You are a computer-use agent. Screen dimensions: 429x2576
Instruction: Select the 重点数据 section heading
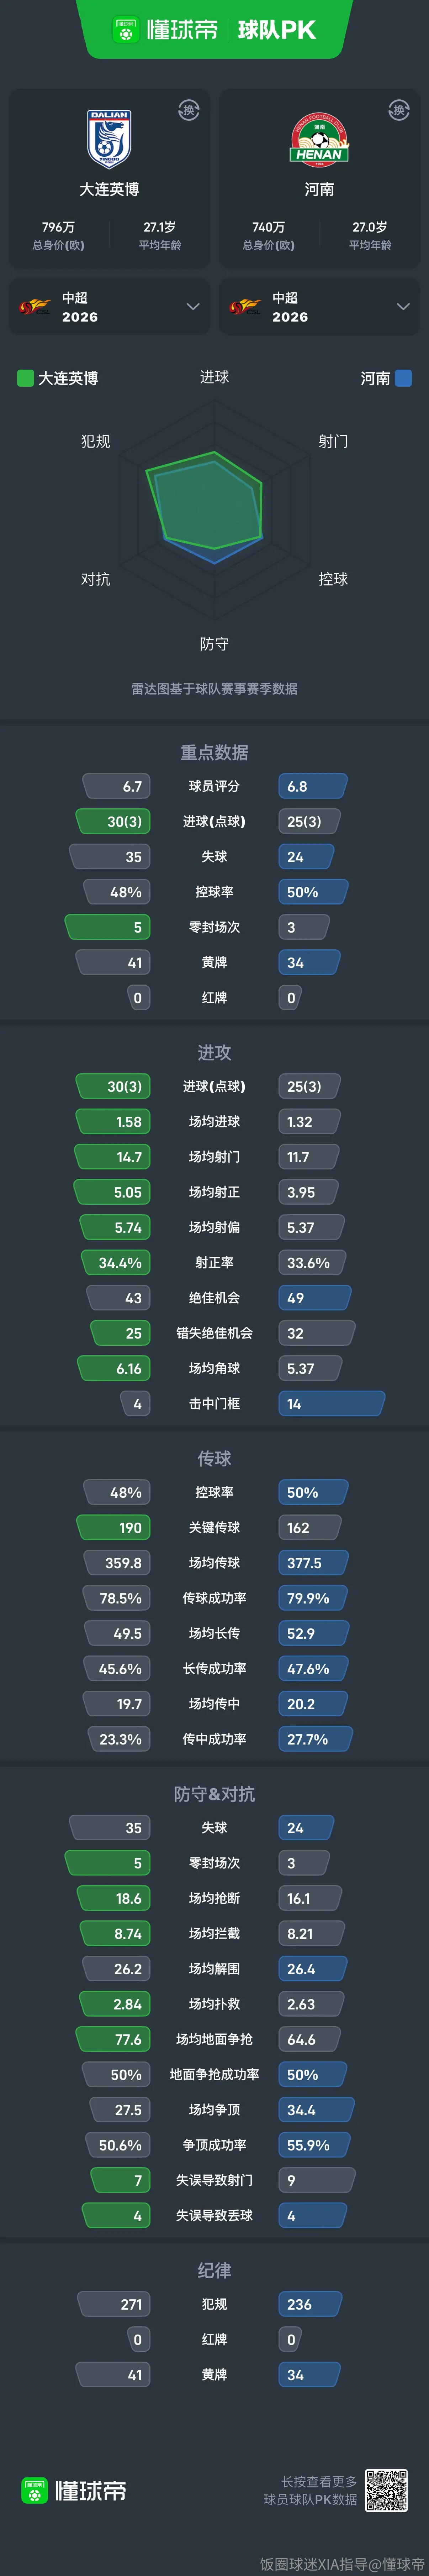(x=214, y=752)
